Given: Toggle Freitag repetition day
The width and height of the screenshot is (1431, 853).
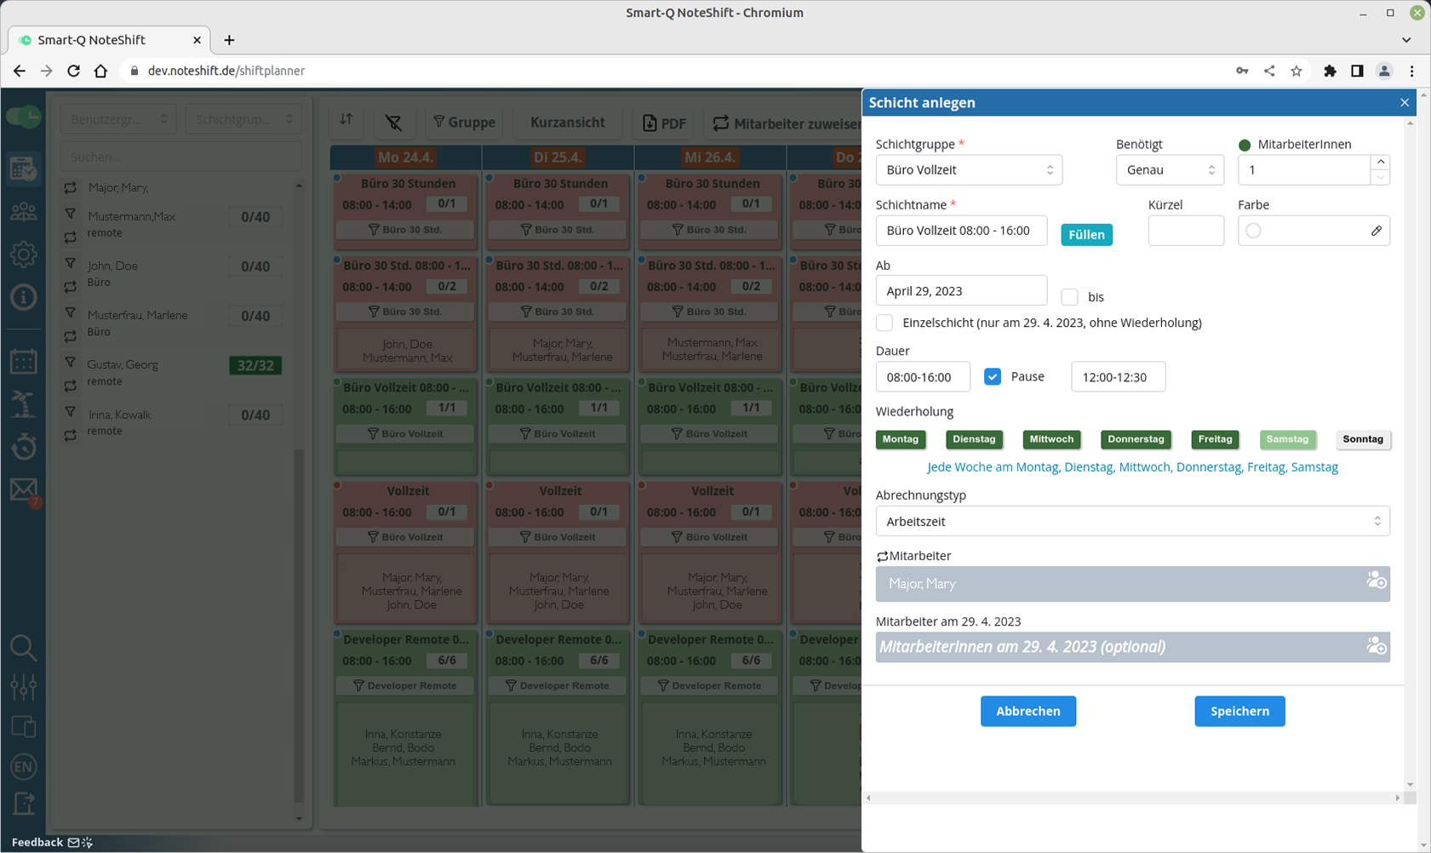Looking at the screenshot, I should pos(1215,439).
